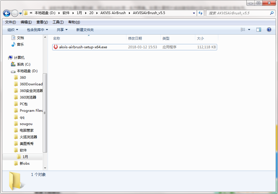The height and width of the screenshot is (194, 278).
Task: Open the 包含到库中 dropdown
Action: (x=37, y=30)
